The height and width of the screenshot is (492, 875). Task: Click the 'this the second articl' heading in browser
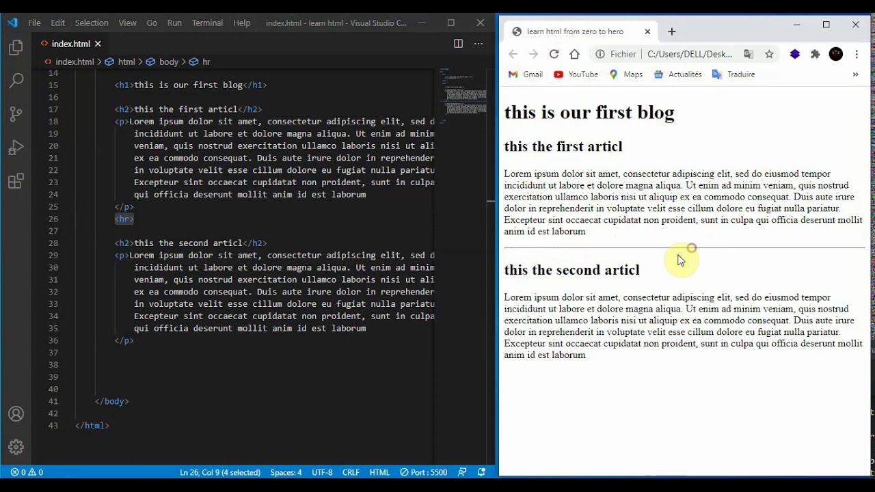pos(572,270)
